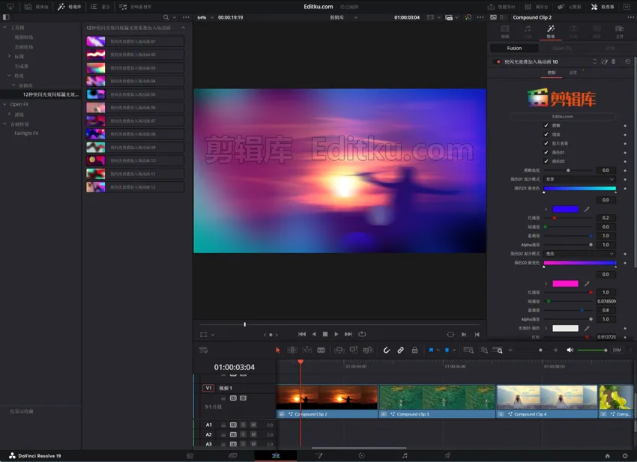Open the Inspector panel in top toolbar

coord(603,7)
